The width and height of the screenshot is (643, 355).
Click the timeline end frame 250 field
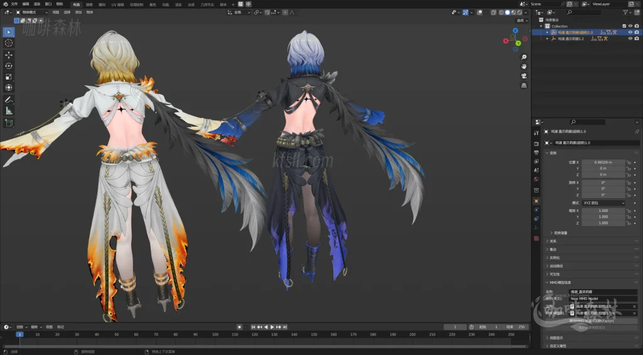(516, 327)
